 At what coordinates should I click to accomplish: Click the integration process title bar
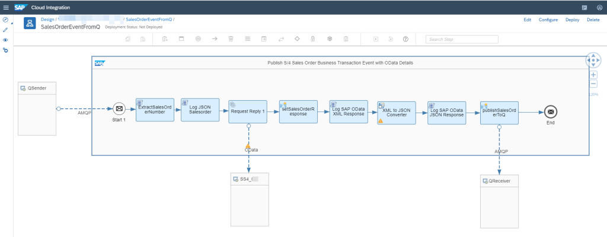click(x=340, y=63)
